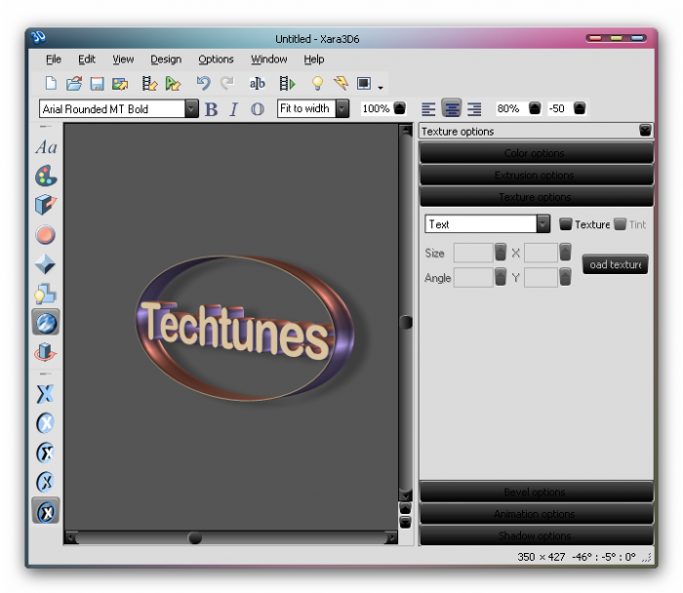This screenshot has width=683, height=593.
Task: Open the Save disk icon
Action: (97, 84)
